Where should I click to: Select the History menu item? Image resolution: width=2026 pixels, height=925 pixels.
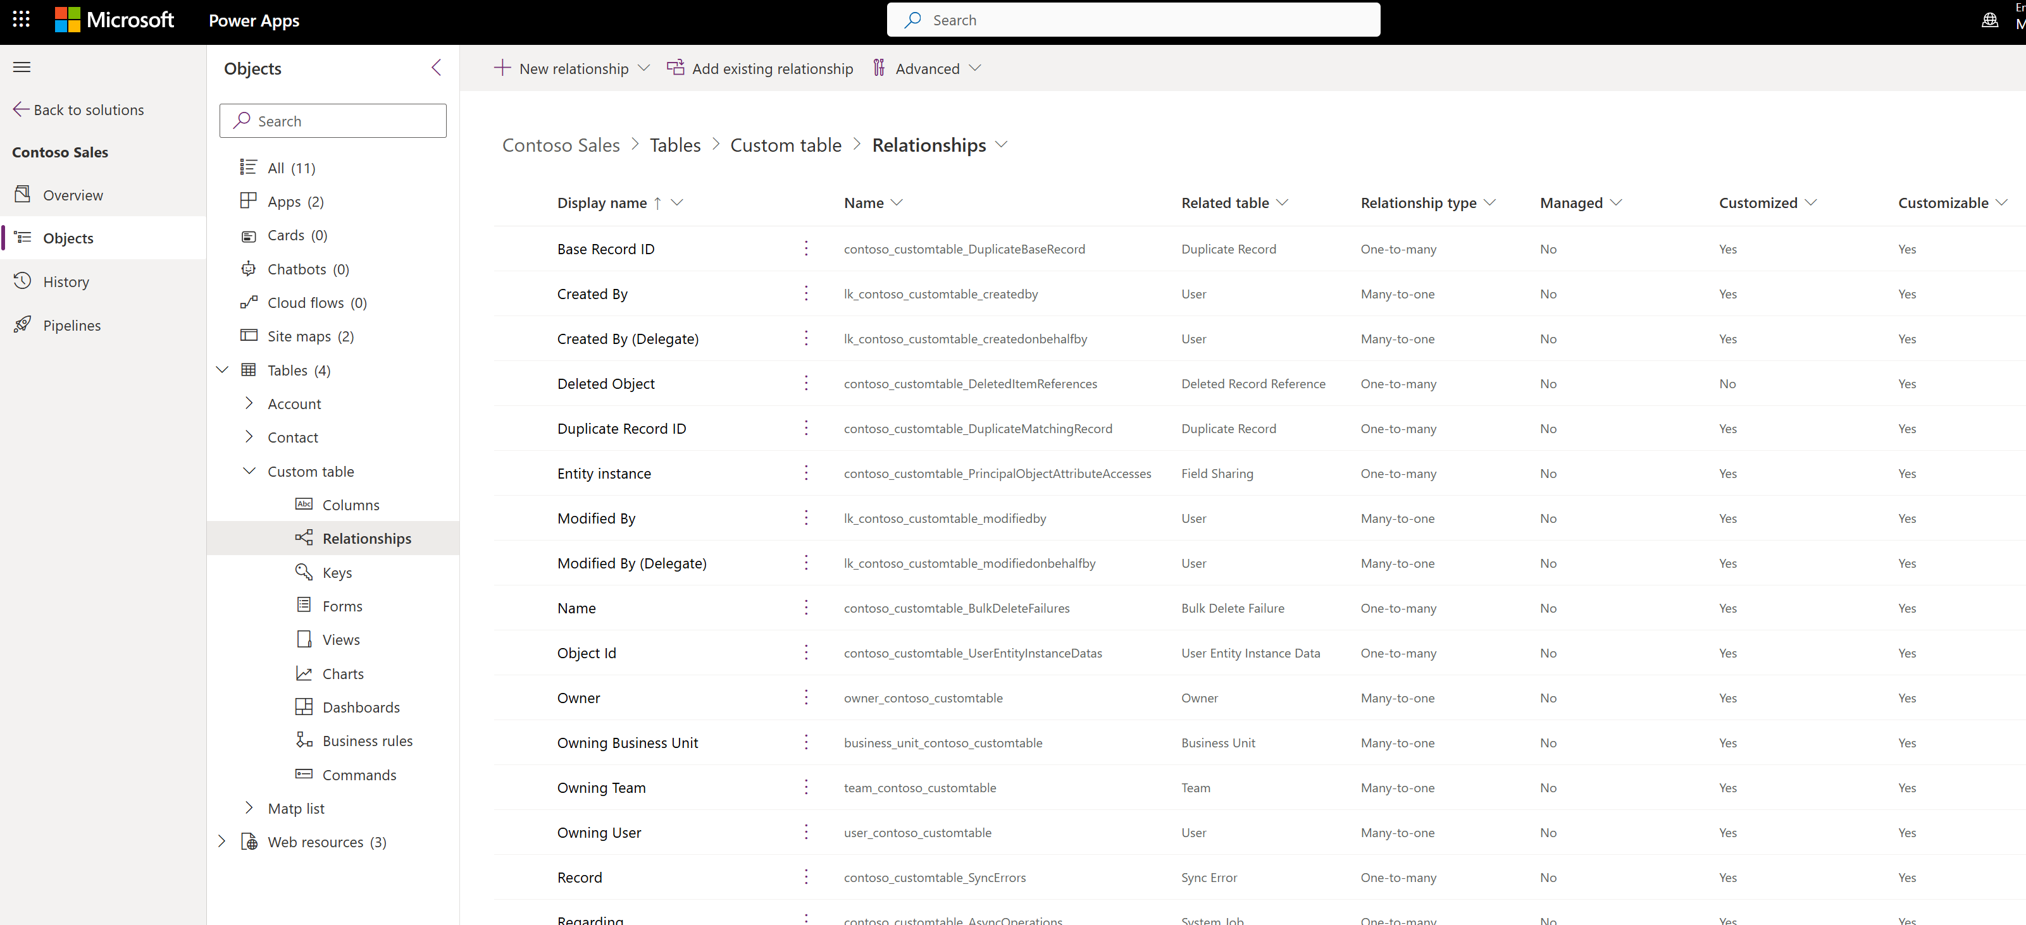tap(66, 281)
